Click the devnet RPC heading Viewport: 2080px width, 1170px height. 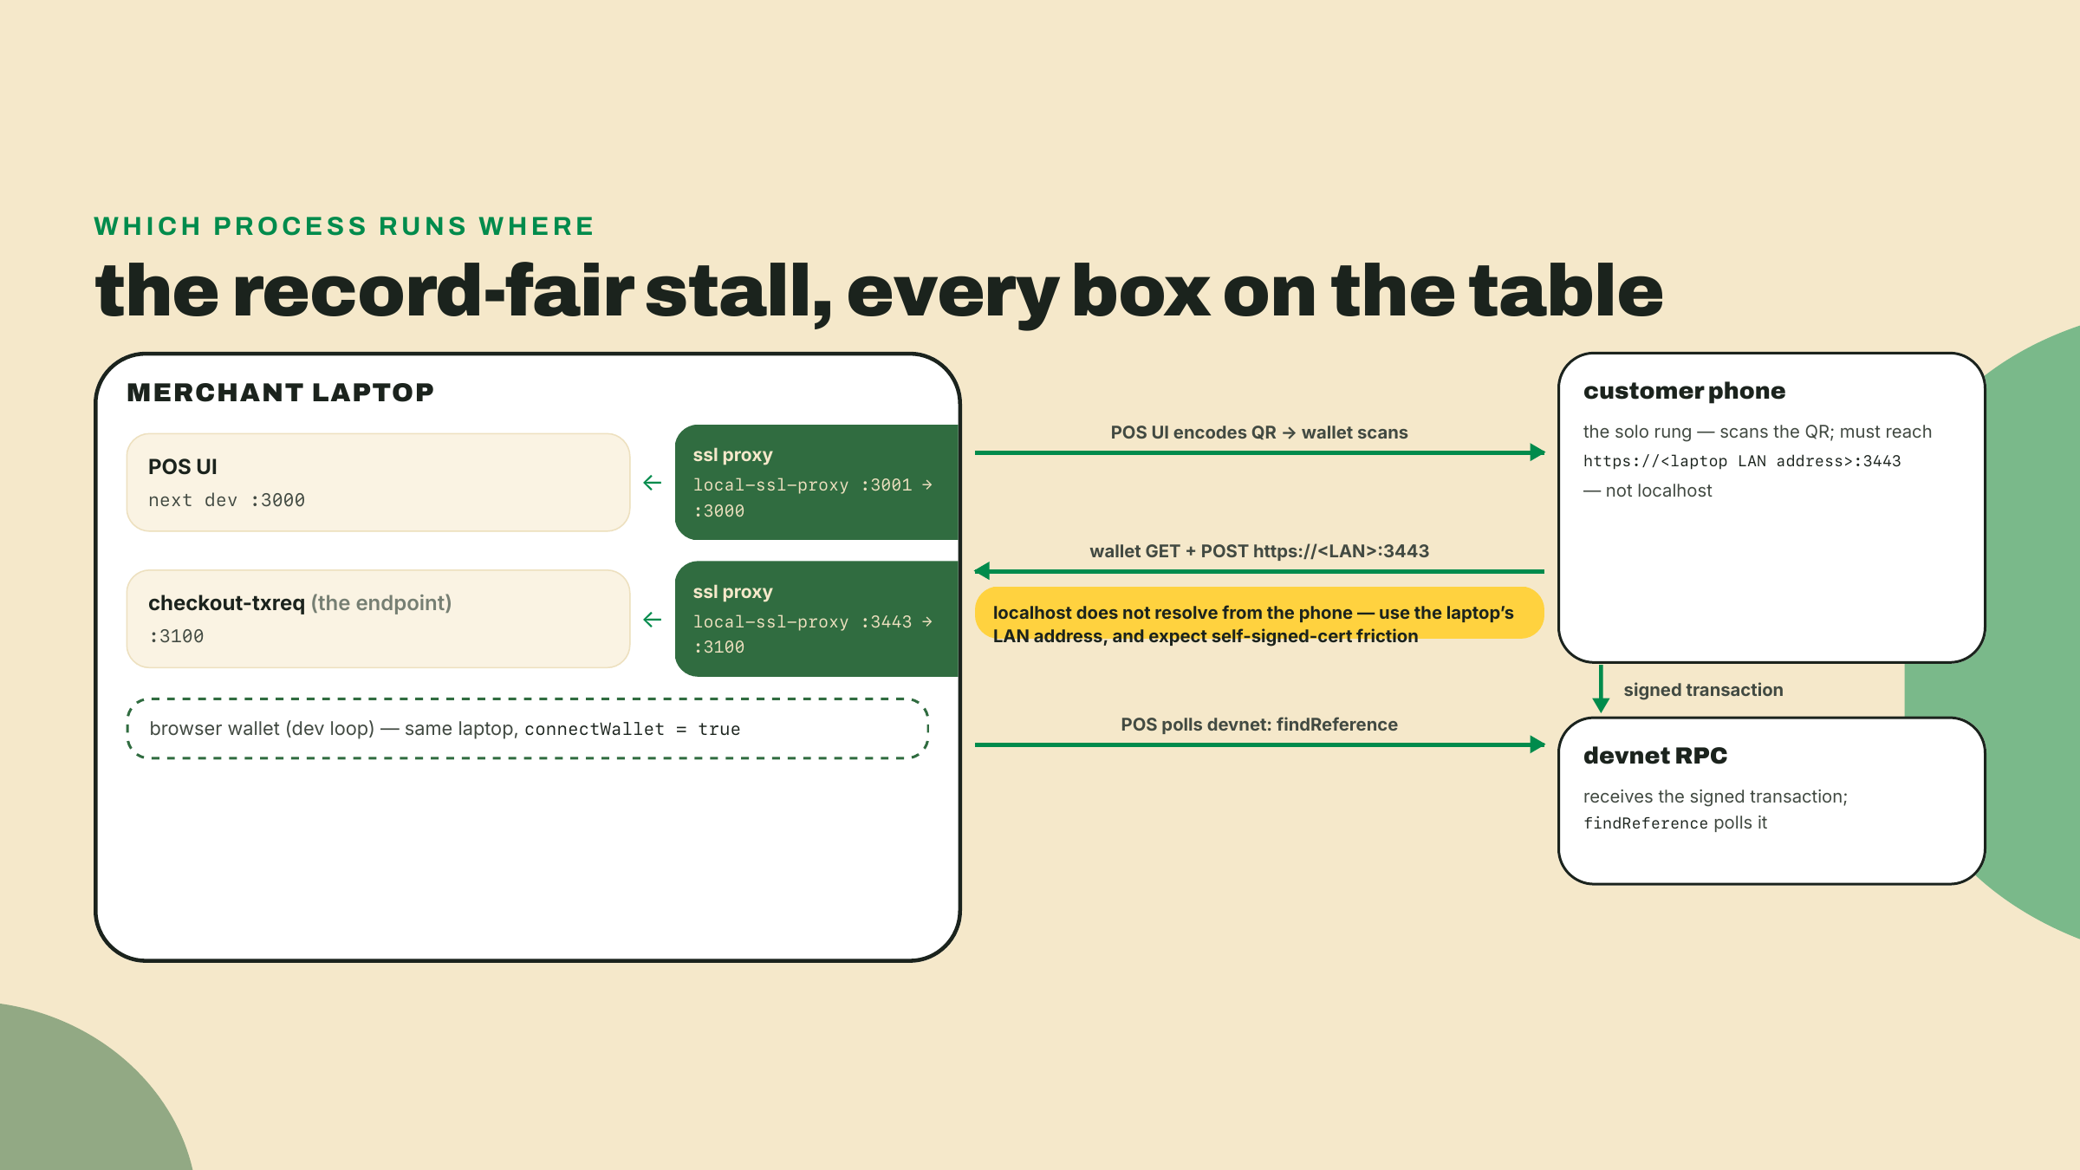click(1655, 756)
